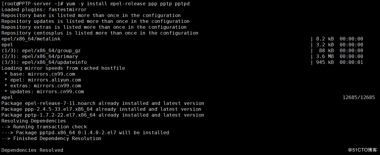This screenshot has width=380, height=155.
Task: Click the 12685/12685 progress counter
Action: coord(359,98)
